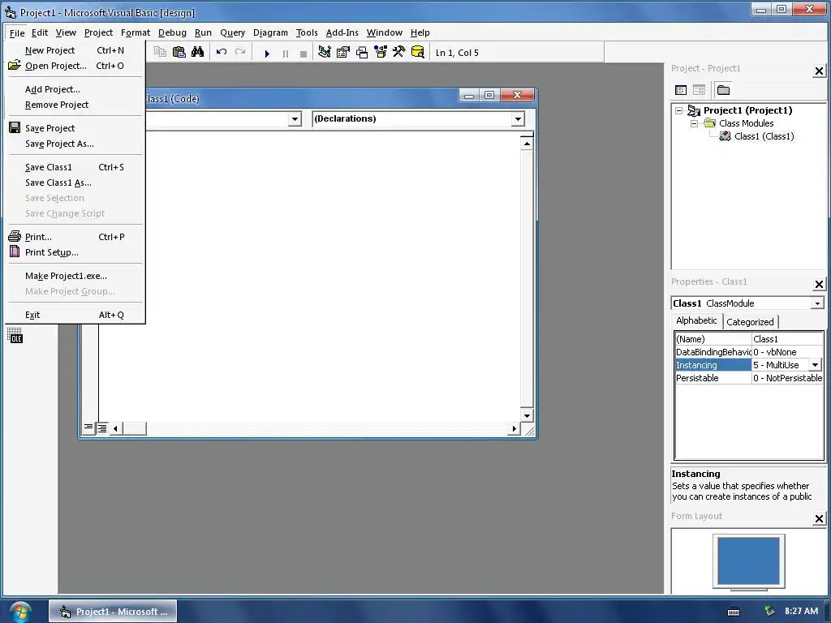Open the Object dropdown in code window
The image size is (831, 623).
[x=295, y=118]
